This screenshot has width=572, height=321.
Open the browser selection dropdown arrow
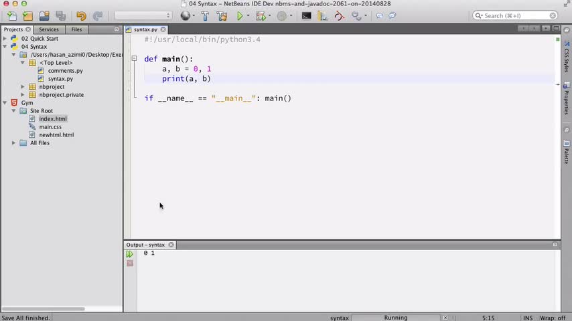194,15
